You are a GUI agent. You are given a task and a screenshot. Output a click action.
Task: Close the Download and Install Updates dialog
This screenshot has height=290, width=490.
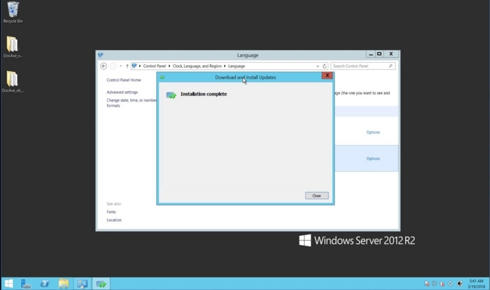click(x=317, y=196)
